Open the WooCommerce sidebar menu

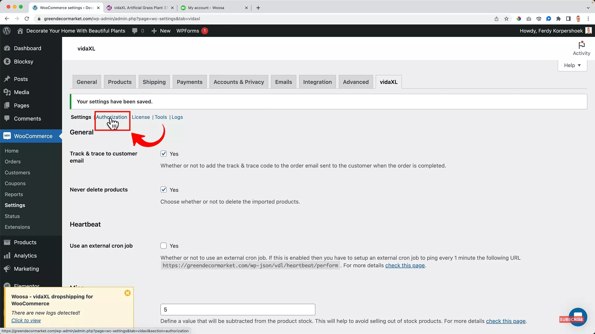tap(33, 136)
